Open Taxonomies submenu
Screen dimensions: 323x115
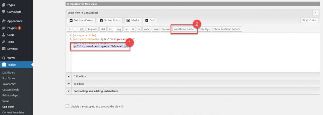coord(9,84)
